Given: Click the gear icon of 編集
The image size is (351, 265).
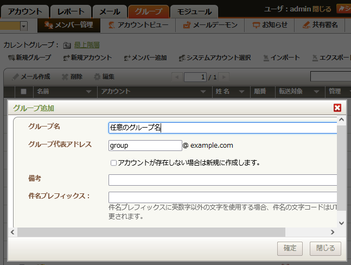Looking at the screenshot, I should 97,77.
